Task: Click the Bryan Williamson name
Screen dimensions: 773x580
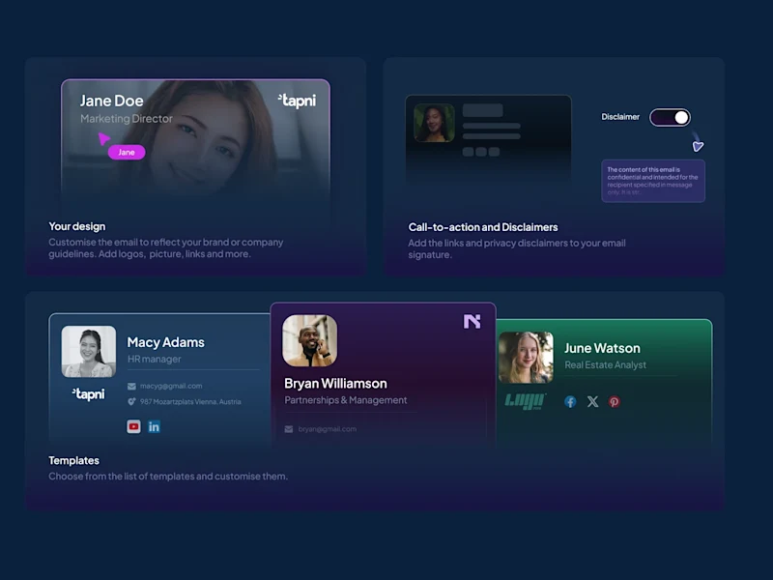Action: [x=335, y=383]
